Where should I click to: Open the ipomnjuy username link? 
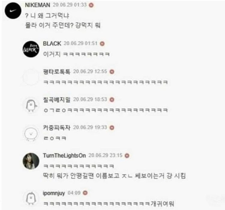[x=54, y=193]
